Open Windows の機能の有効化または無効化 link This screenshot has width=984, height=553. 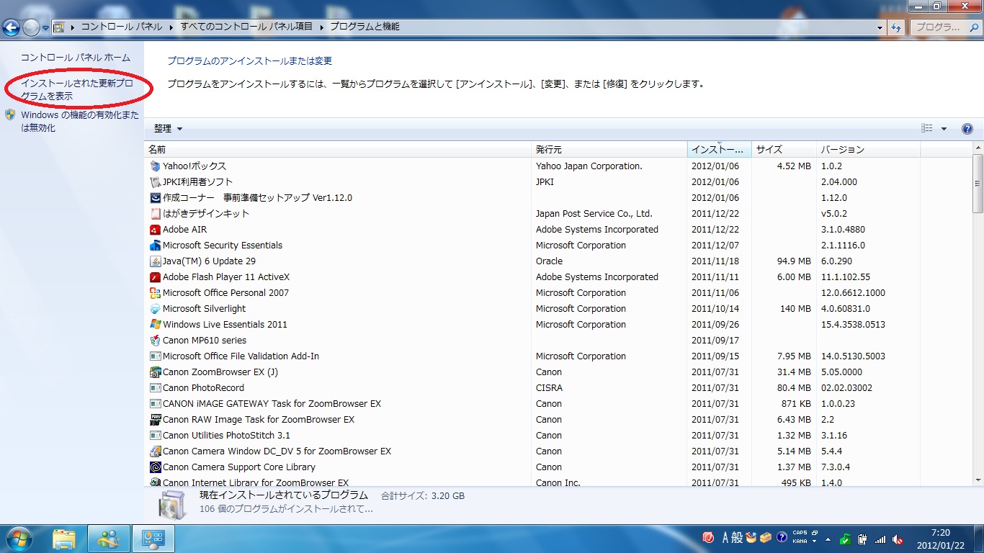(x=80, y=122)
